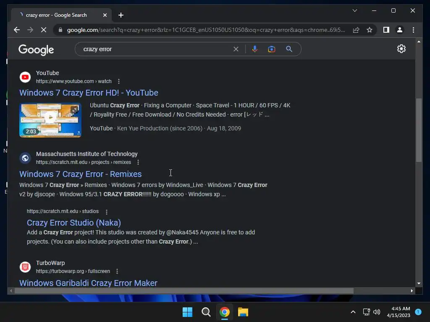Open more options for TurboWarp result
Image resolution: width=430 pixels, height=322 pixels.
117,271
